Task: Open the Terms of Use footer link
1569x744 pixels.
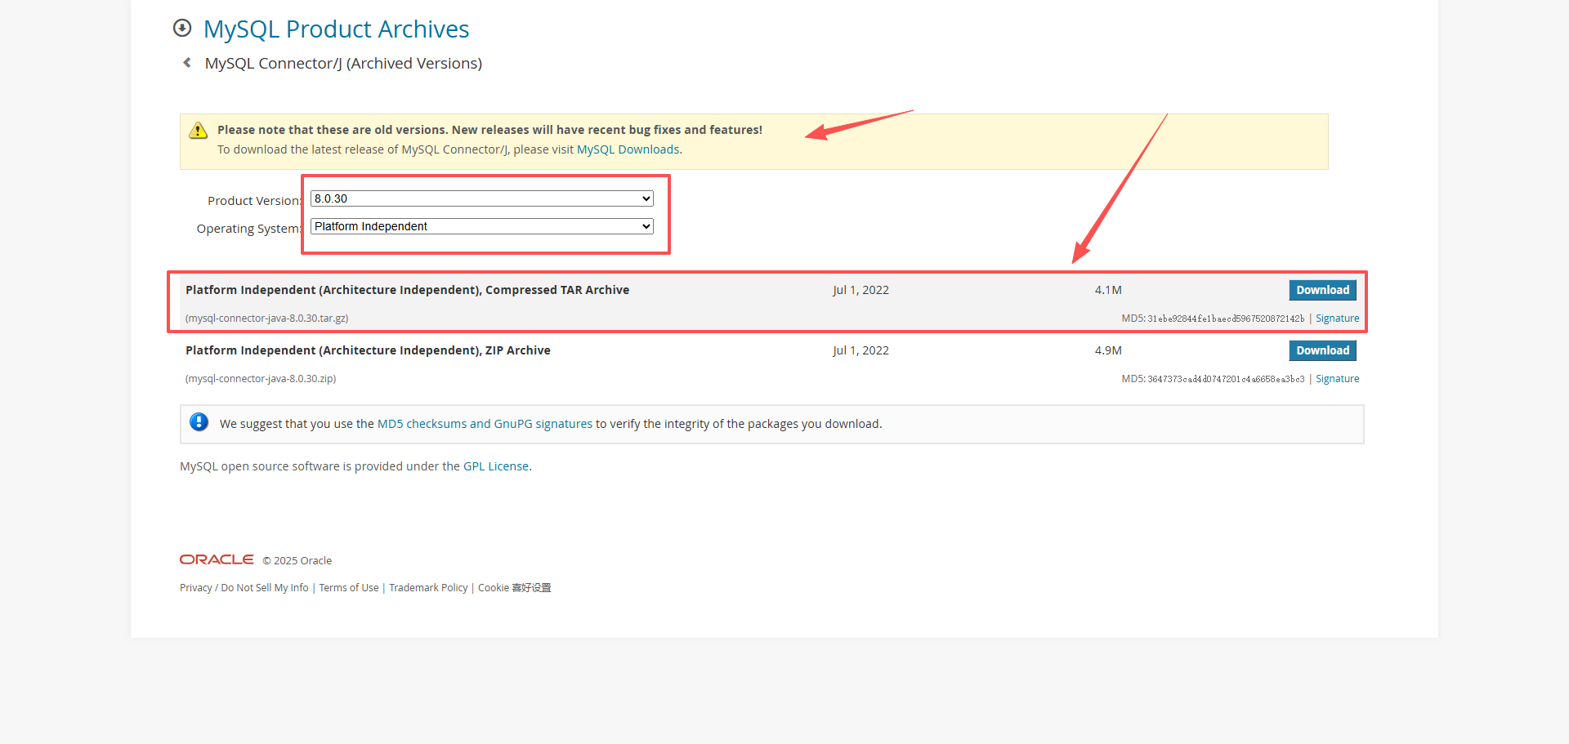Action: (349, 588)
